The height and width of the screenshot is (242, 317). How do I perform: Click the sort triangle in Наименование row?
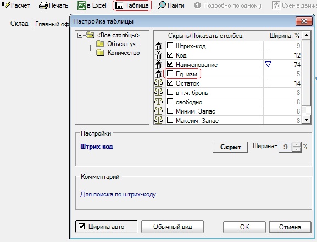(268, 64)
